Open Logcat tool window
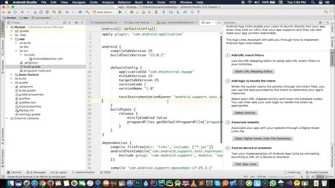 click(x=59, y=172)
